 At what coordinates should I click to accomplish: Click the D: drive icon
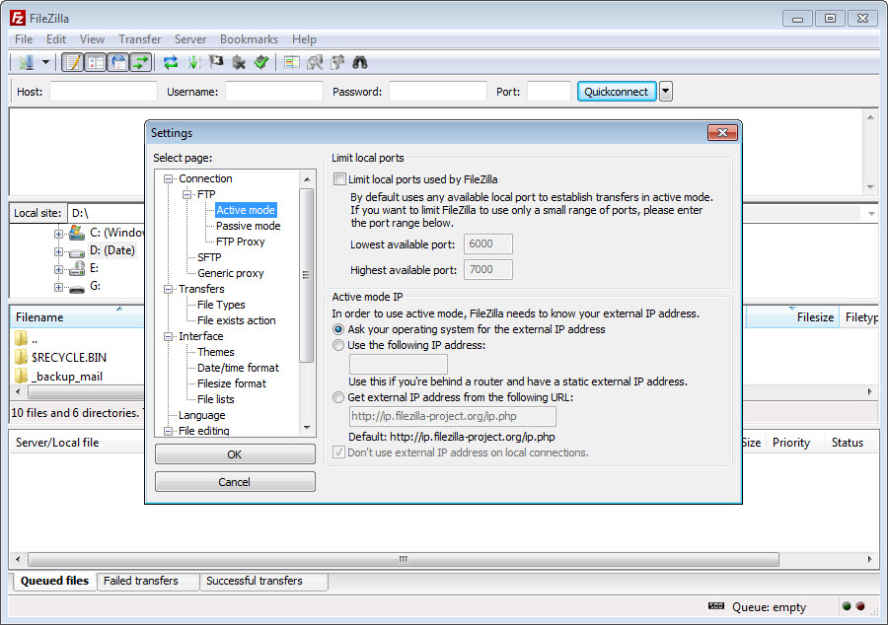click(x=76, y=251)
